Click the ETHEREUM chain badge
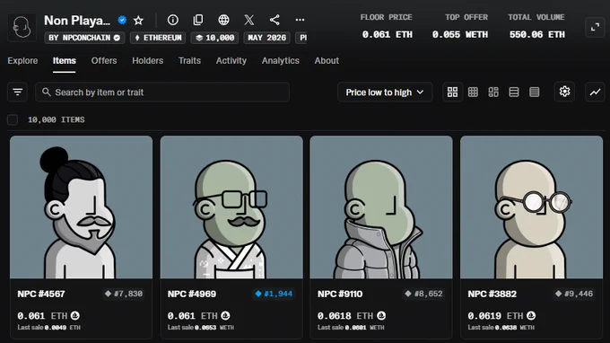Image resolution: width=610 pixels, height=343 pixels. [x=158, y=38]
